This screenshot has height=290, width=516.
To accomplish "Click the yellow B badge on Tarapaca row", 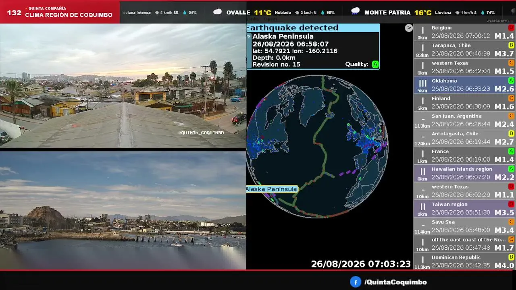I will (511, 45).
